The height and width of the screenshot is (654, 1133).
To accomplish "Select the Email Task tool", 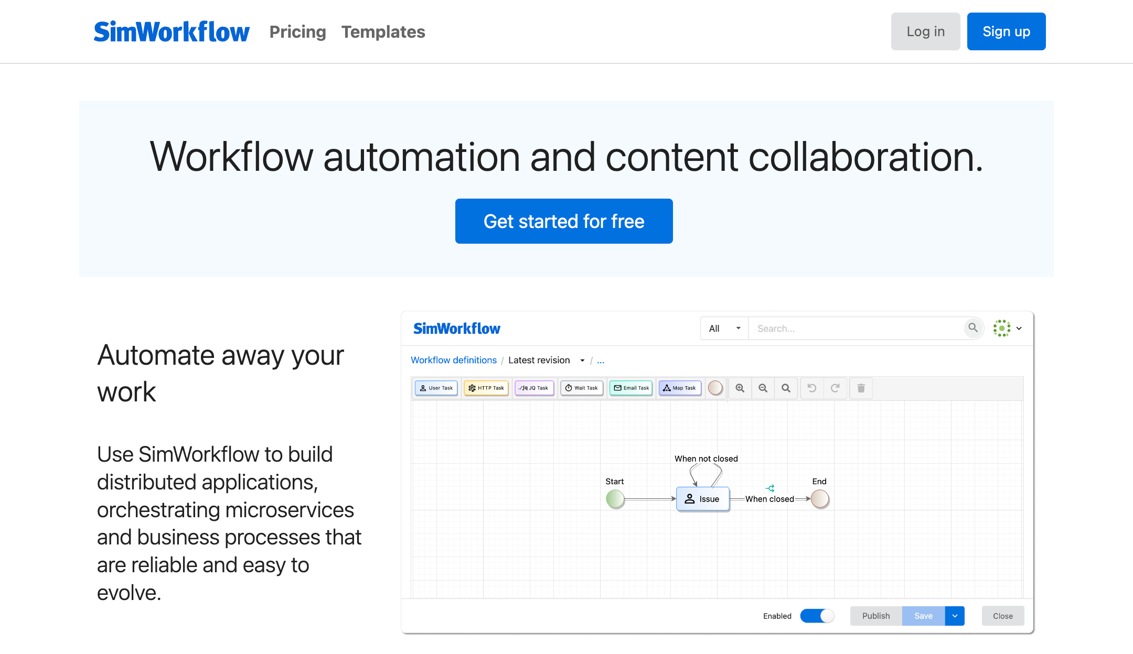I will (631, 388).
